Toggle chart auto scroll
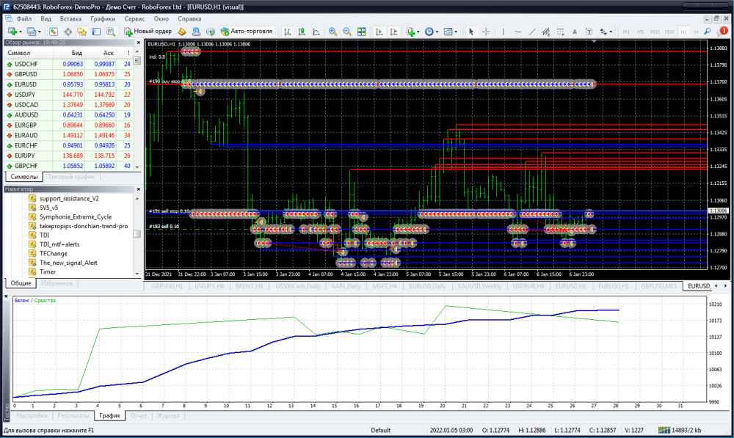 click(x=379, y=32)
